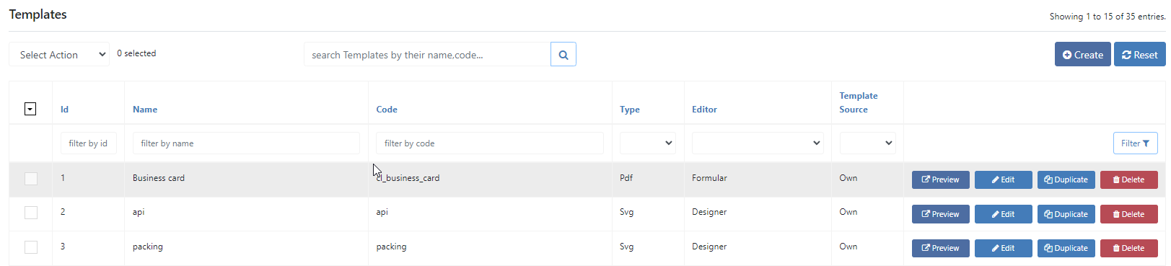1171x266 pixels.
Task: Open the select-all checkbox dropdown header
Action: click(30, 109)
